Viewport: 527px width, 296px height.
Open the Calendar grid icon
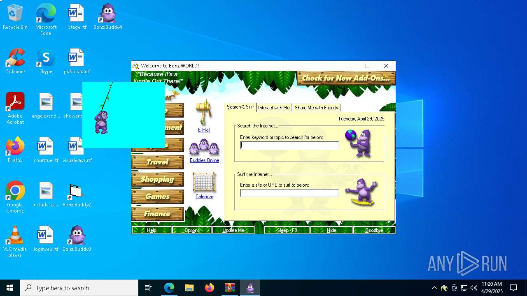(204, 182)
